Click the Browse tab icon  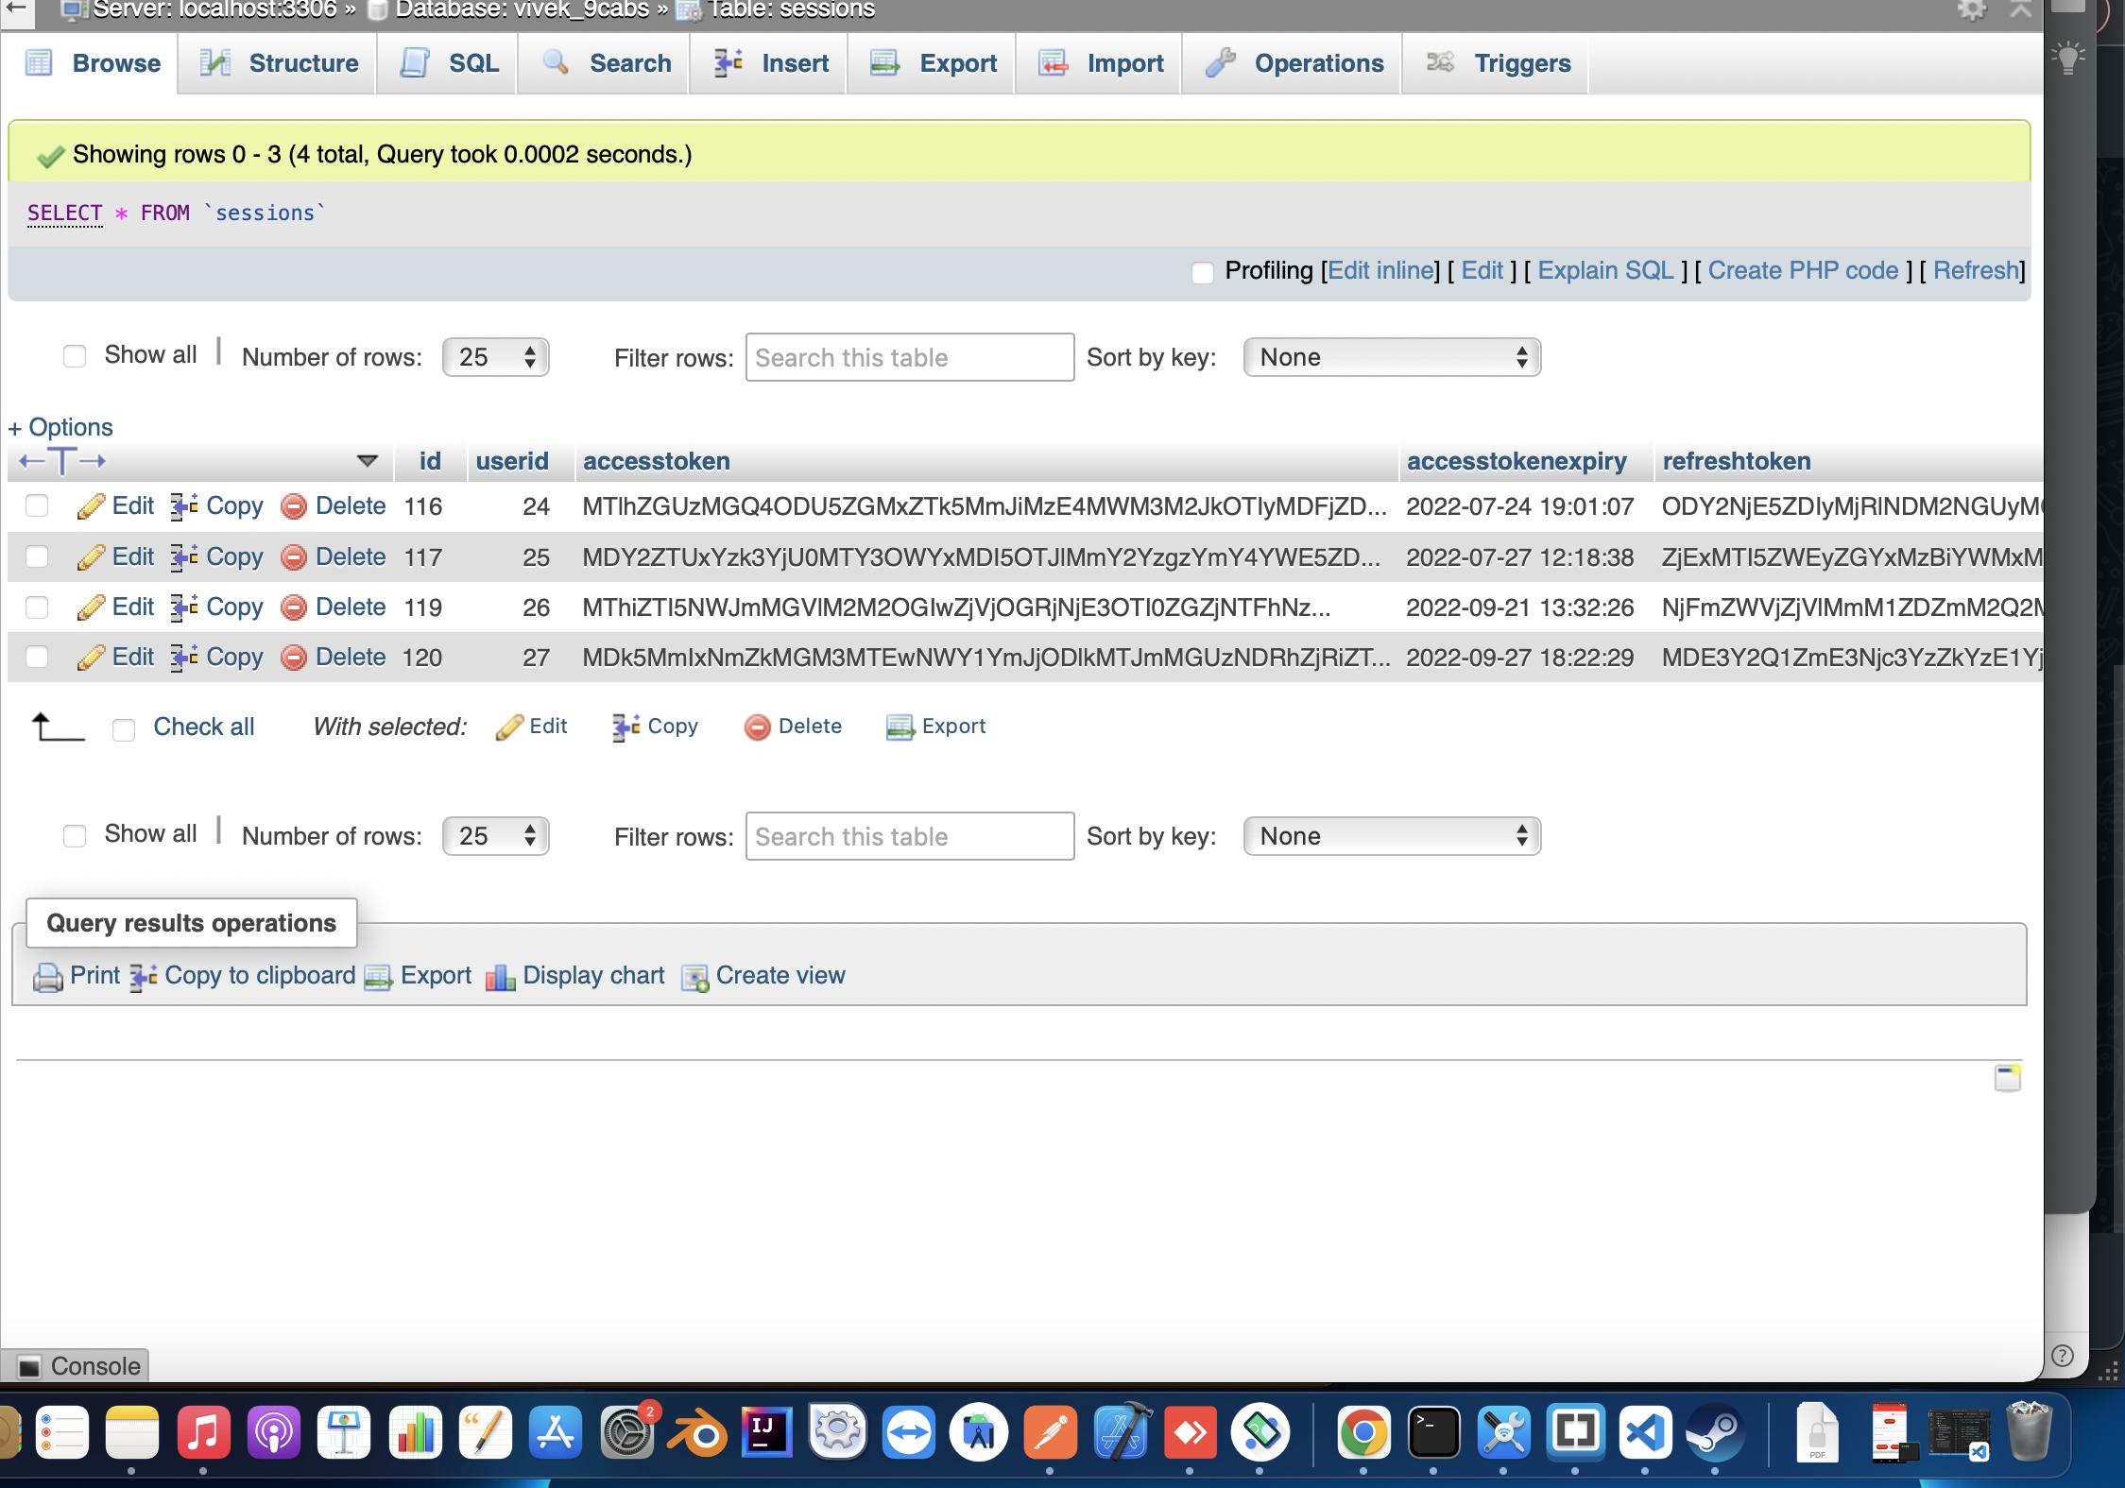[36, 63]
